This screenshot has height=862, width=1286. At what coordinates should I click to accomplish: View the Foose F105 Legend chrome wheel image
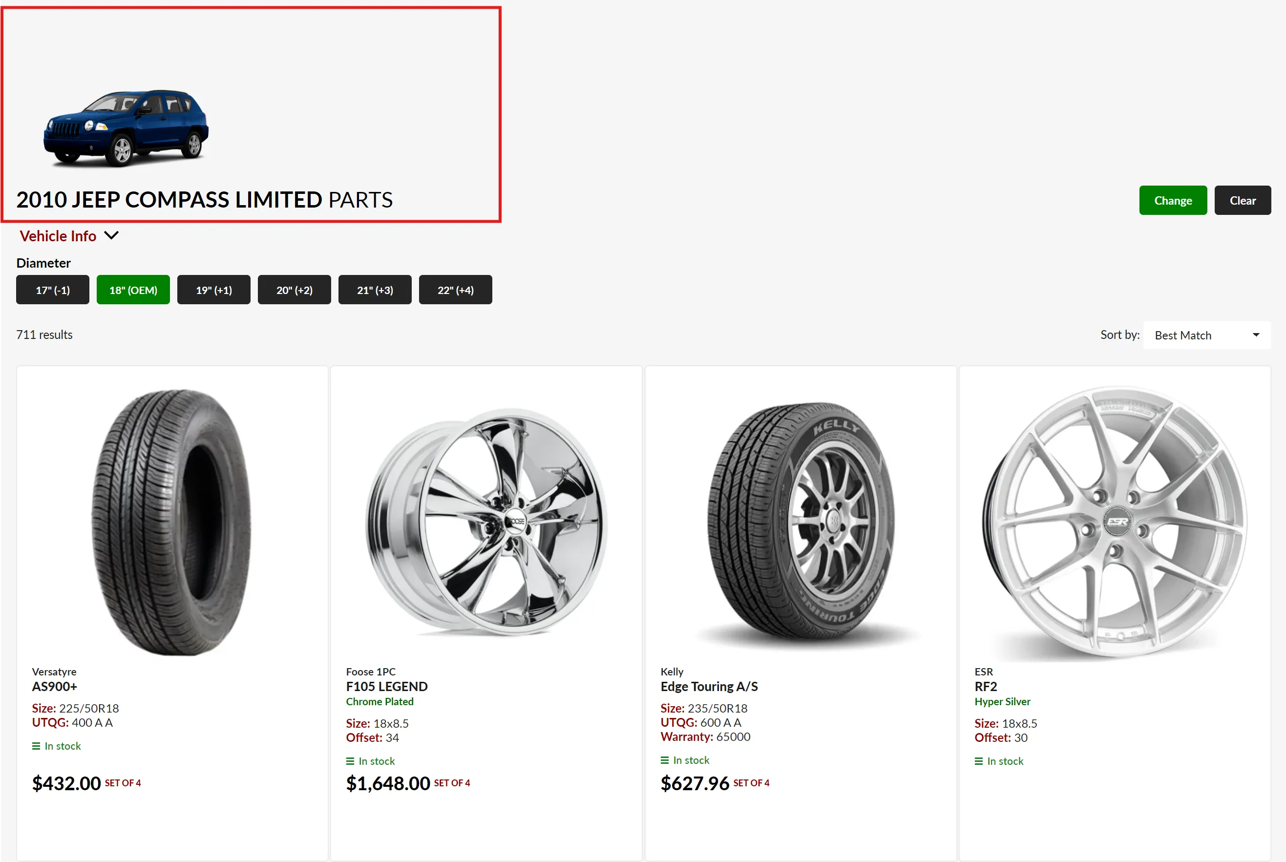[486, 522]
